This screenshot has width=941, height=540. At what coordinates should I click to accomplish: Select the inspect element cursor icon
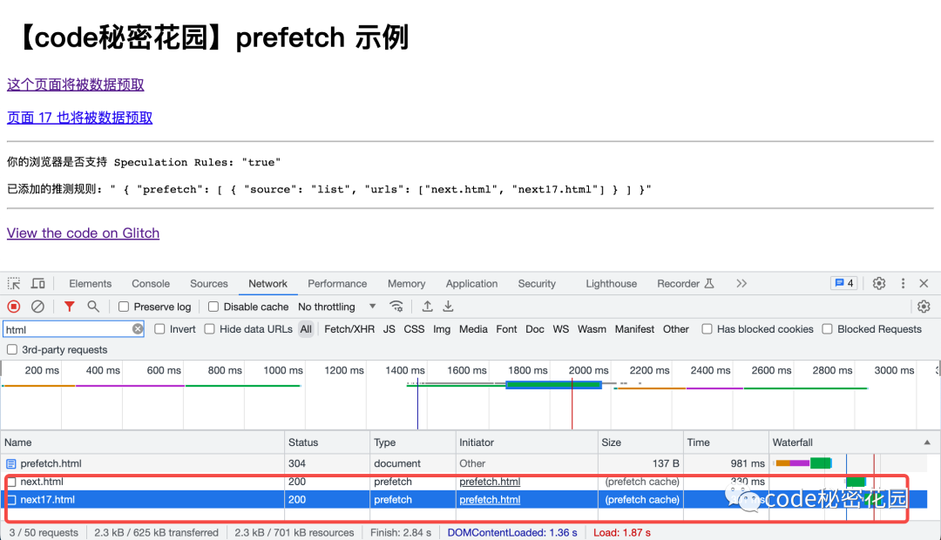14,283
